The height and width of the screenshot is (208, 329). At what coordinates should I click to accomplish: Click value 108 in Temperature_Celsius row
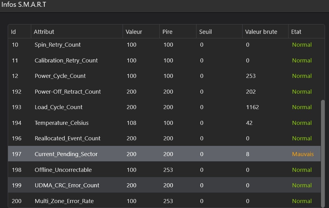pos(132,123)
